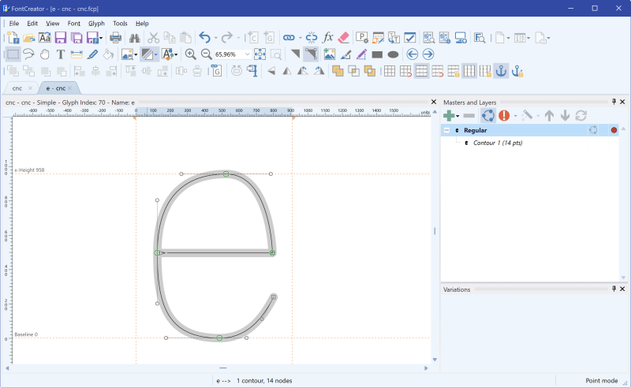
Task: Toggle the red dot on Regular layer
Action: (x=614, y=130)
